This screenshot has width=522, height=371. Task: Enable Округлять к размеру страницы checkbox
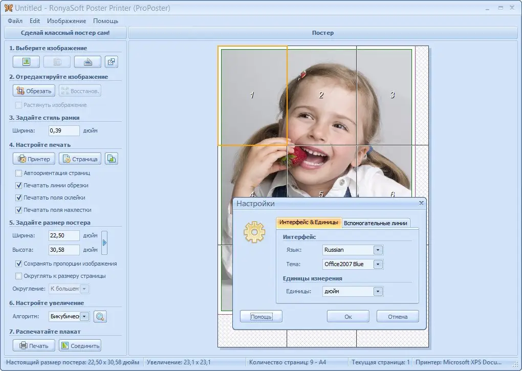(18, 276)
